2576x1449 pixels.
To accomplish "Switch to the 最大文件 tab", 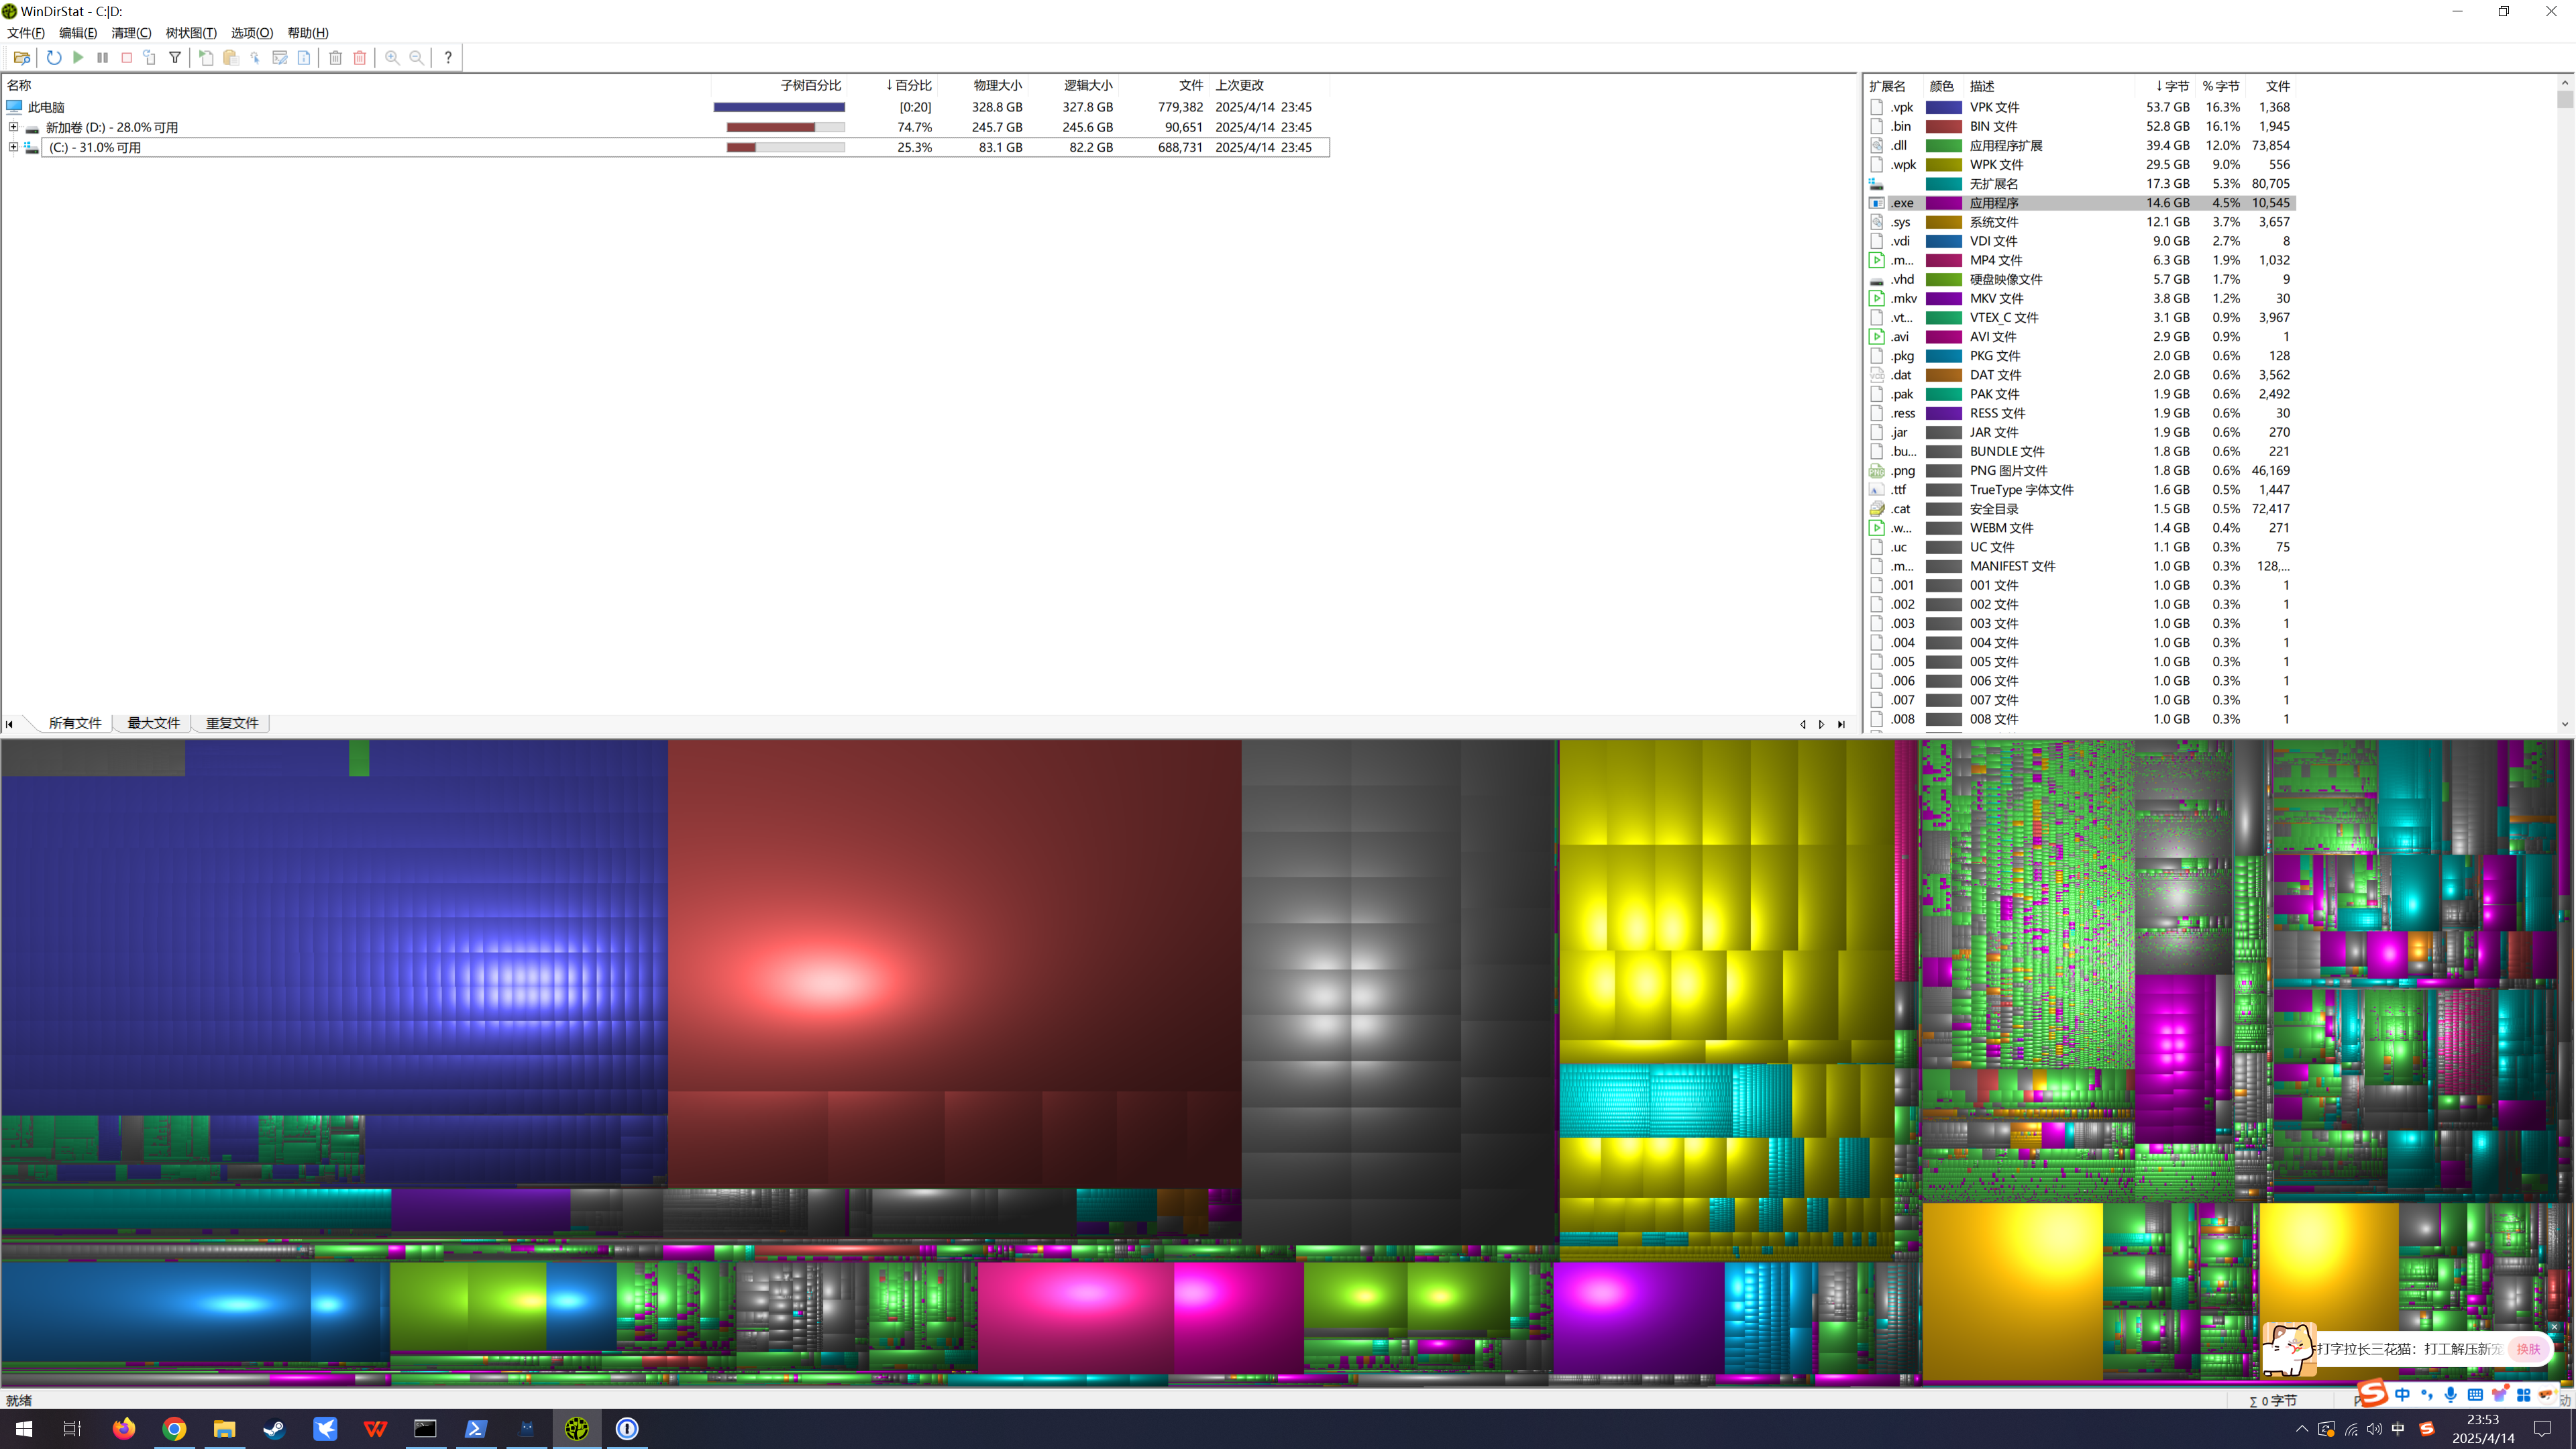I will [153, 723].
